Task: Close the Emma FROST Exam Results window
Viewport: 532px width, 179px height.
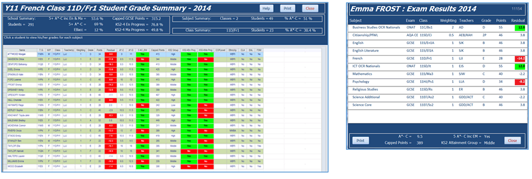Action: [512, 140]
